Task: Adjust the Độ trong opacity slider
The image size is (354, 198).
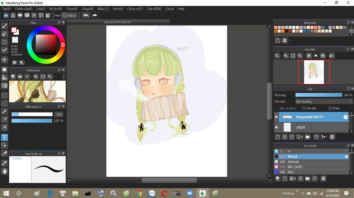Action: coord(318,95)
